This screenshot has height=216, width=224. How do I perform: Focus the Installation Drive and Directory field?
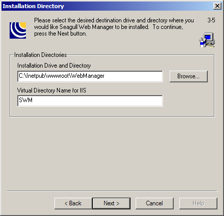pos(90,76)
